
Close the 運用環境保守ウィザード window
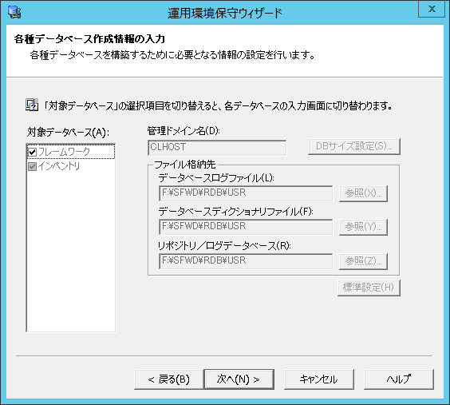coord(432,9)
